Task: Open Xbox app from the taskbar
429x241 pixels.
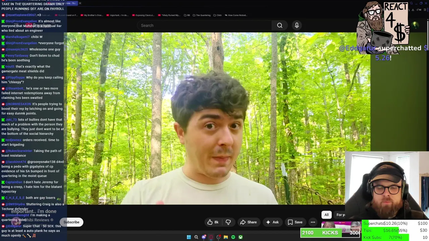Action: tap(240, 237)
